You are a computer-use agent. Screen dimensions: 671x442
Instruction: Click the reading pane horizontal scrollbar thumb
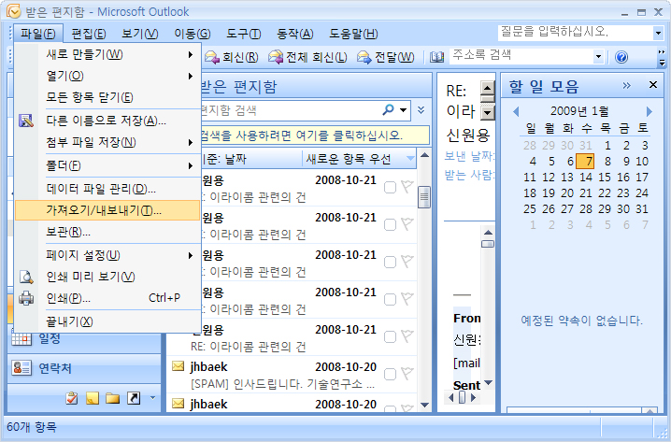tap(463, 397)
